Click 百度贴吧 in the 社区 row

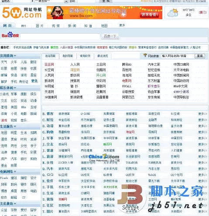[x=64, y=206]
